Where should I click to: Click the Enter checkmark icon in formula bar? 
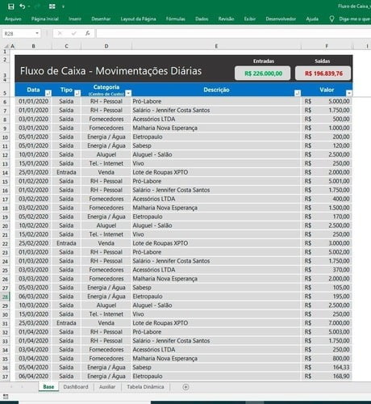pos(74,33)
